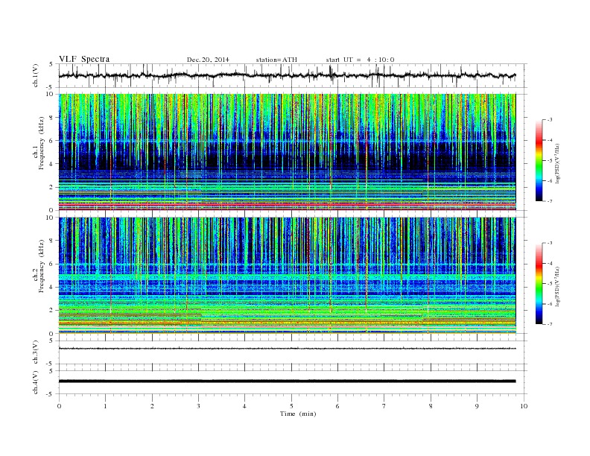
Task: Click the ch.2 spectrogram "4" kHz tick label
Action: click(51, 287)
